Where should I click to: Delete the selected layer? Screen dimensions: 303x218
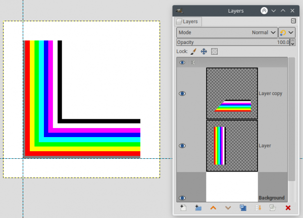point(288,208)
